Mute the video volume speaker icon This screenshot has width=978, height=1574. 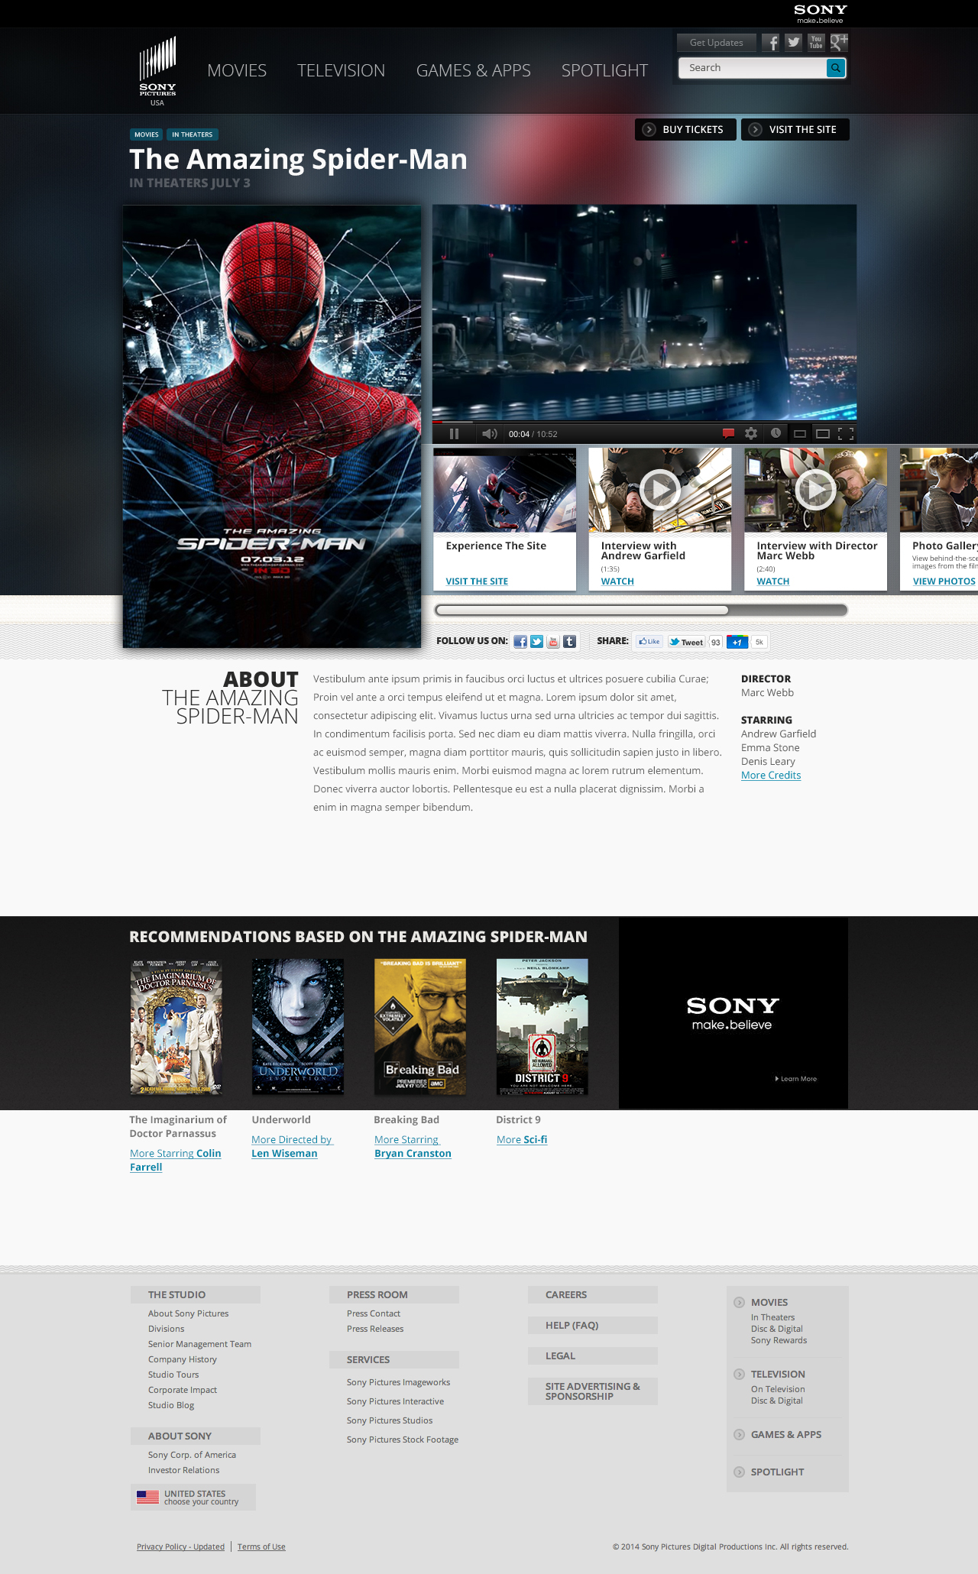490,434
